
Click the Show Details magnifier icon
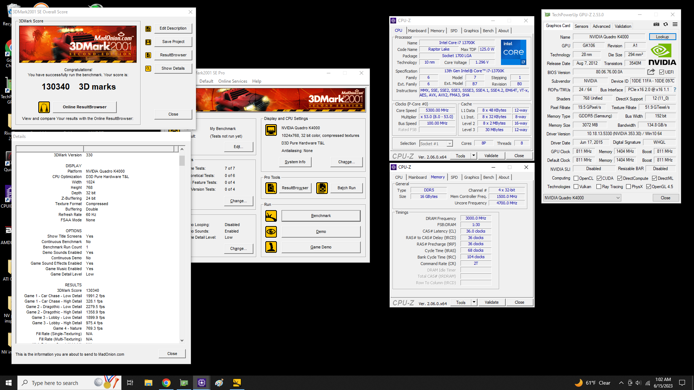pos(148,69)
